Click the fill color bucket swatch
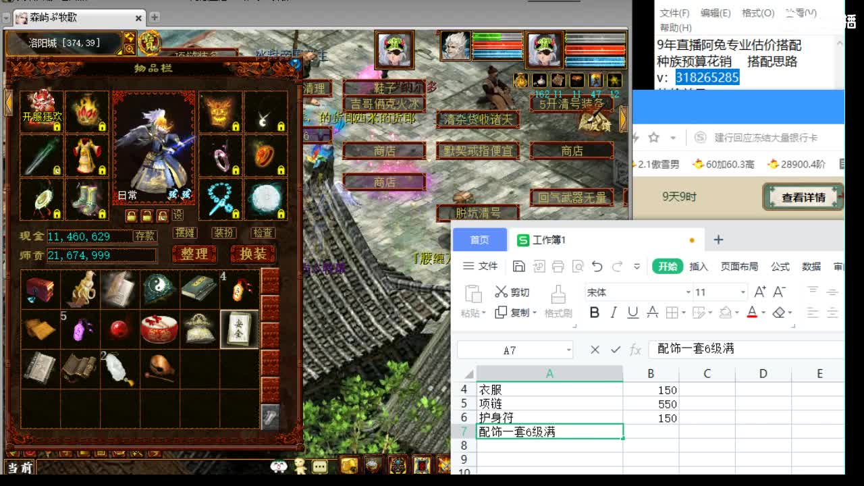864x486 pixels. pos(724,313)
